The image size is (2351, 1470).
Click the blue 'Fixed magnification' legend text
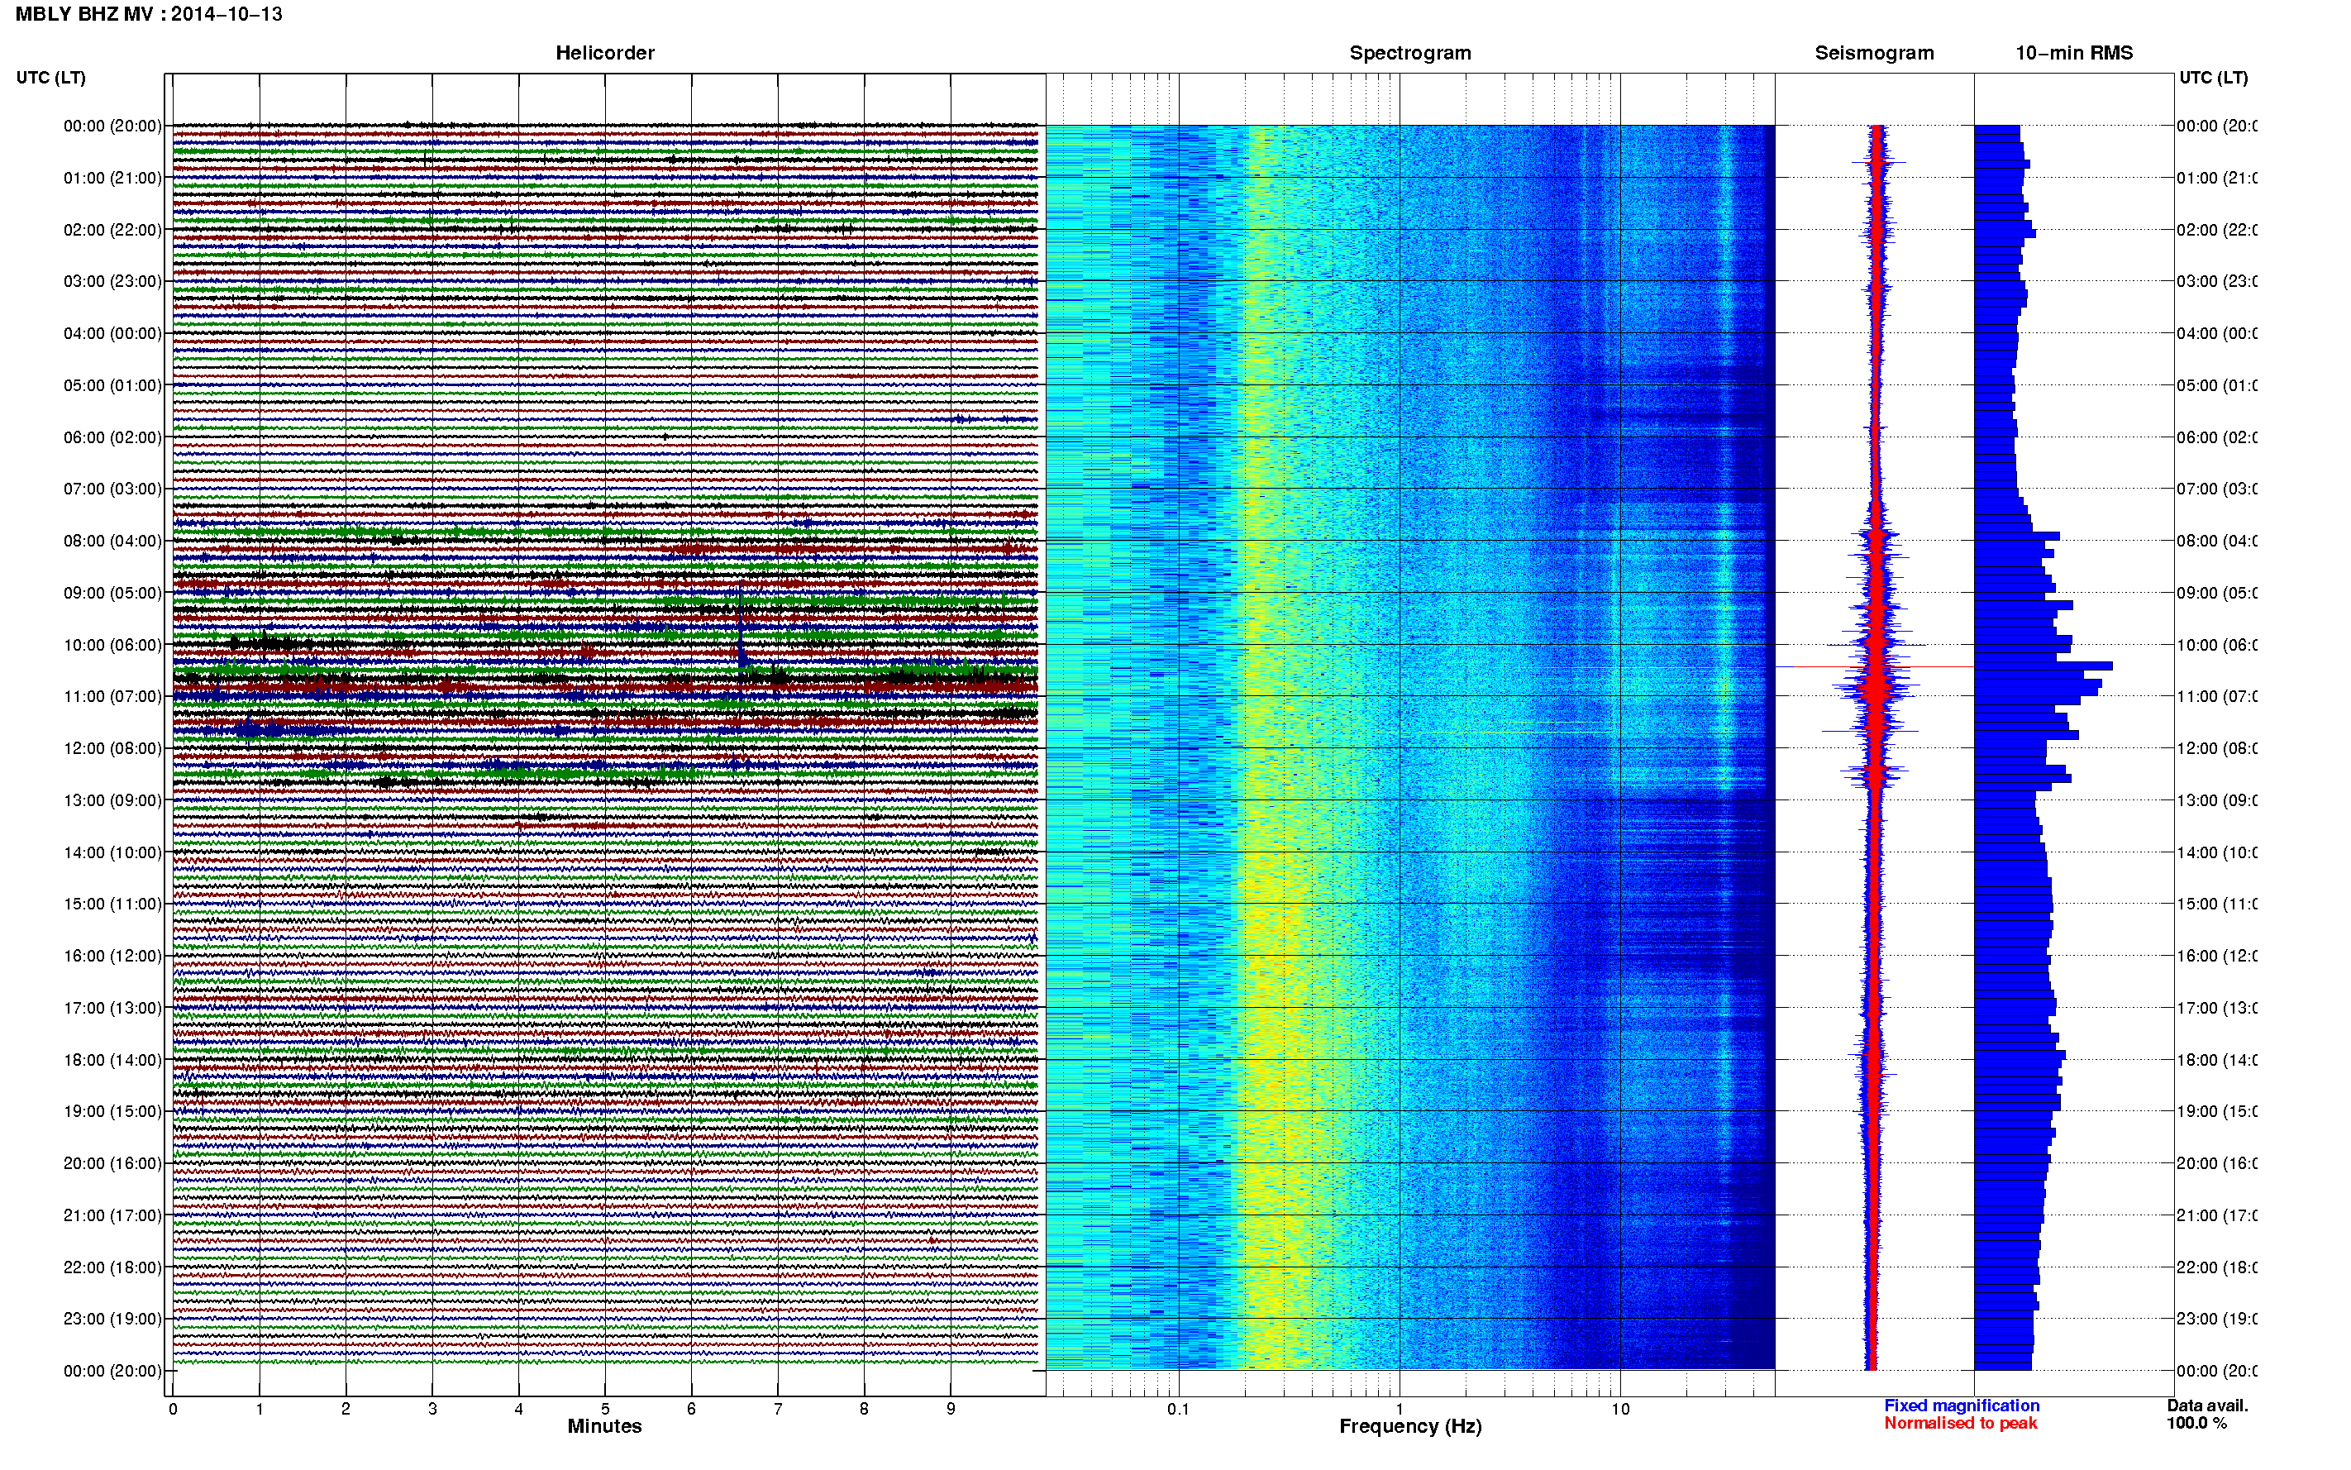click(x=1962, y=1406)
